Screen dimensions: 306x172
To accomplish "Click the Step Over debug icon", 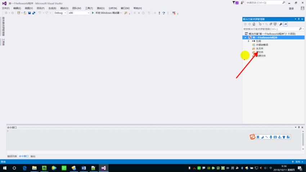I will 163,13.
